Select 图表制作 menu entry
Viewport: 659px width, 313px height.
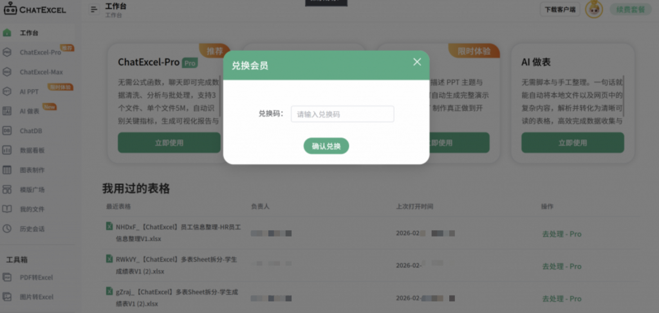click(32, 170)
